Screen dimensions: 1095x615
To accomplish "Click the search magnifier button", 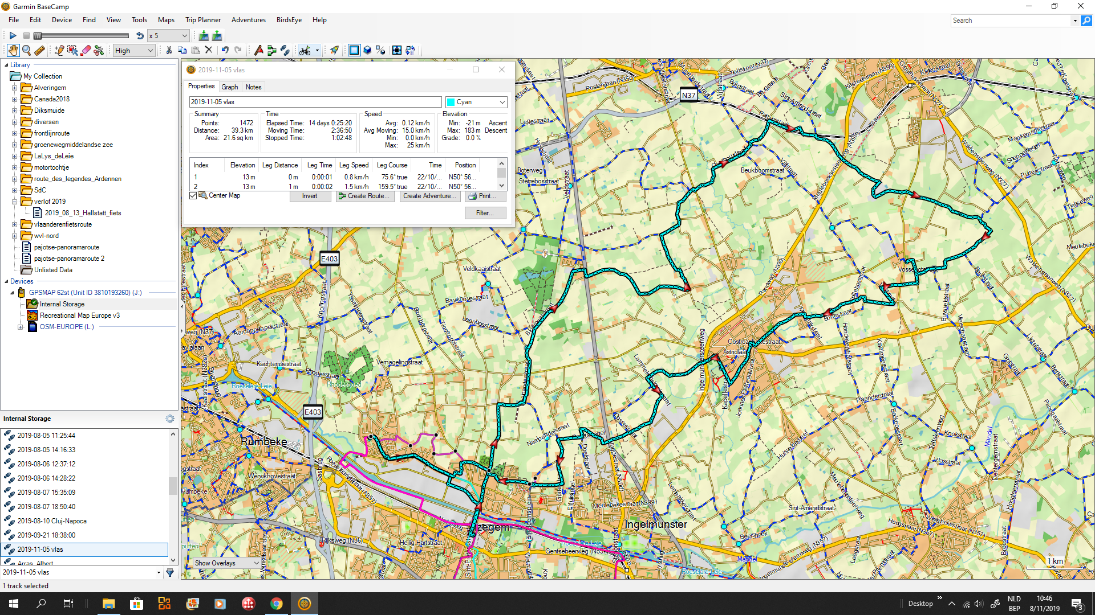I will click(1086, 20).
